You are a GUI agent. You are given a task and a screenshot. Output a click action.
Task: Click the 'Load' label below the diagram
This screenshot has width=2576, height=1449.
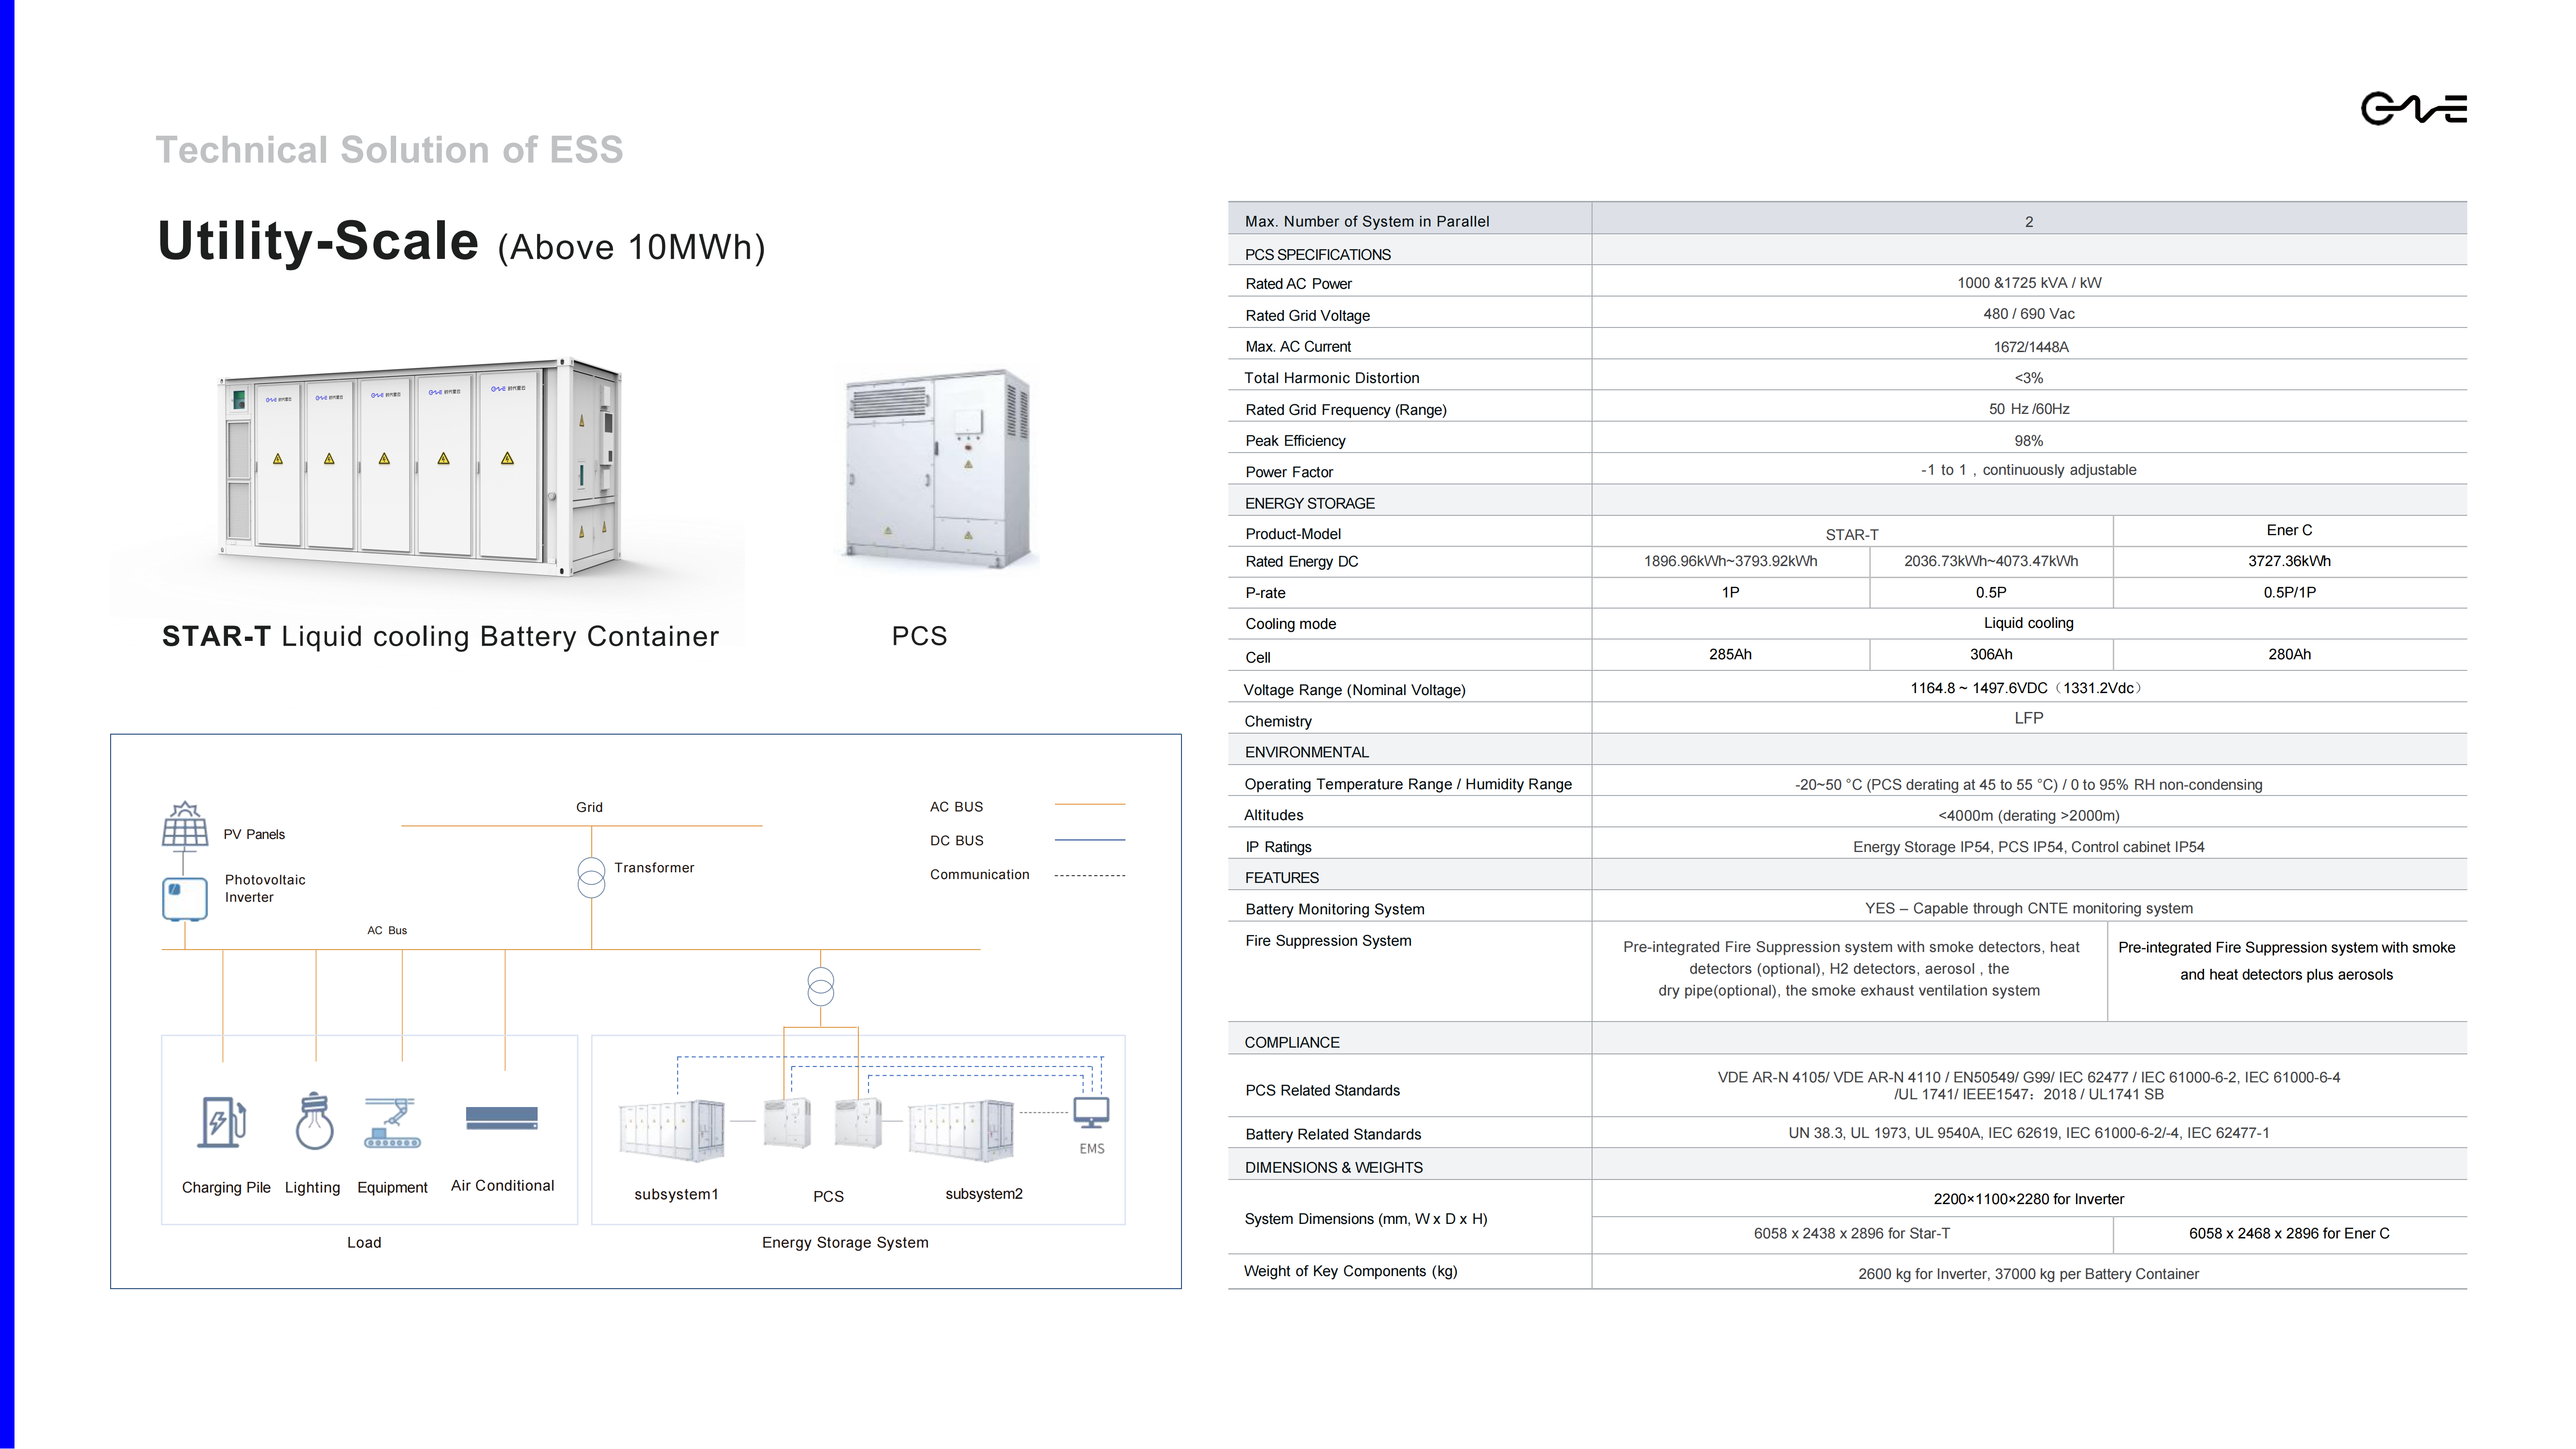click(364, 1243)
